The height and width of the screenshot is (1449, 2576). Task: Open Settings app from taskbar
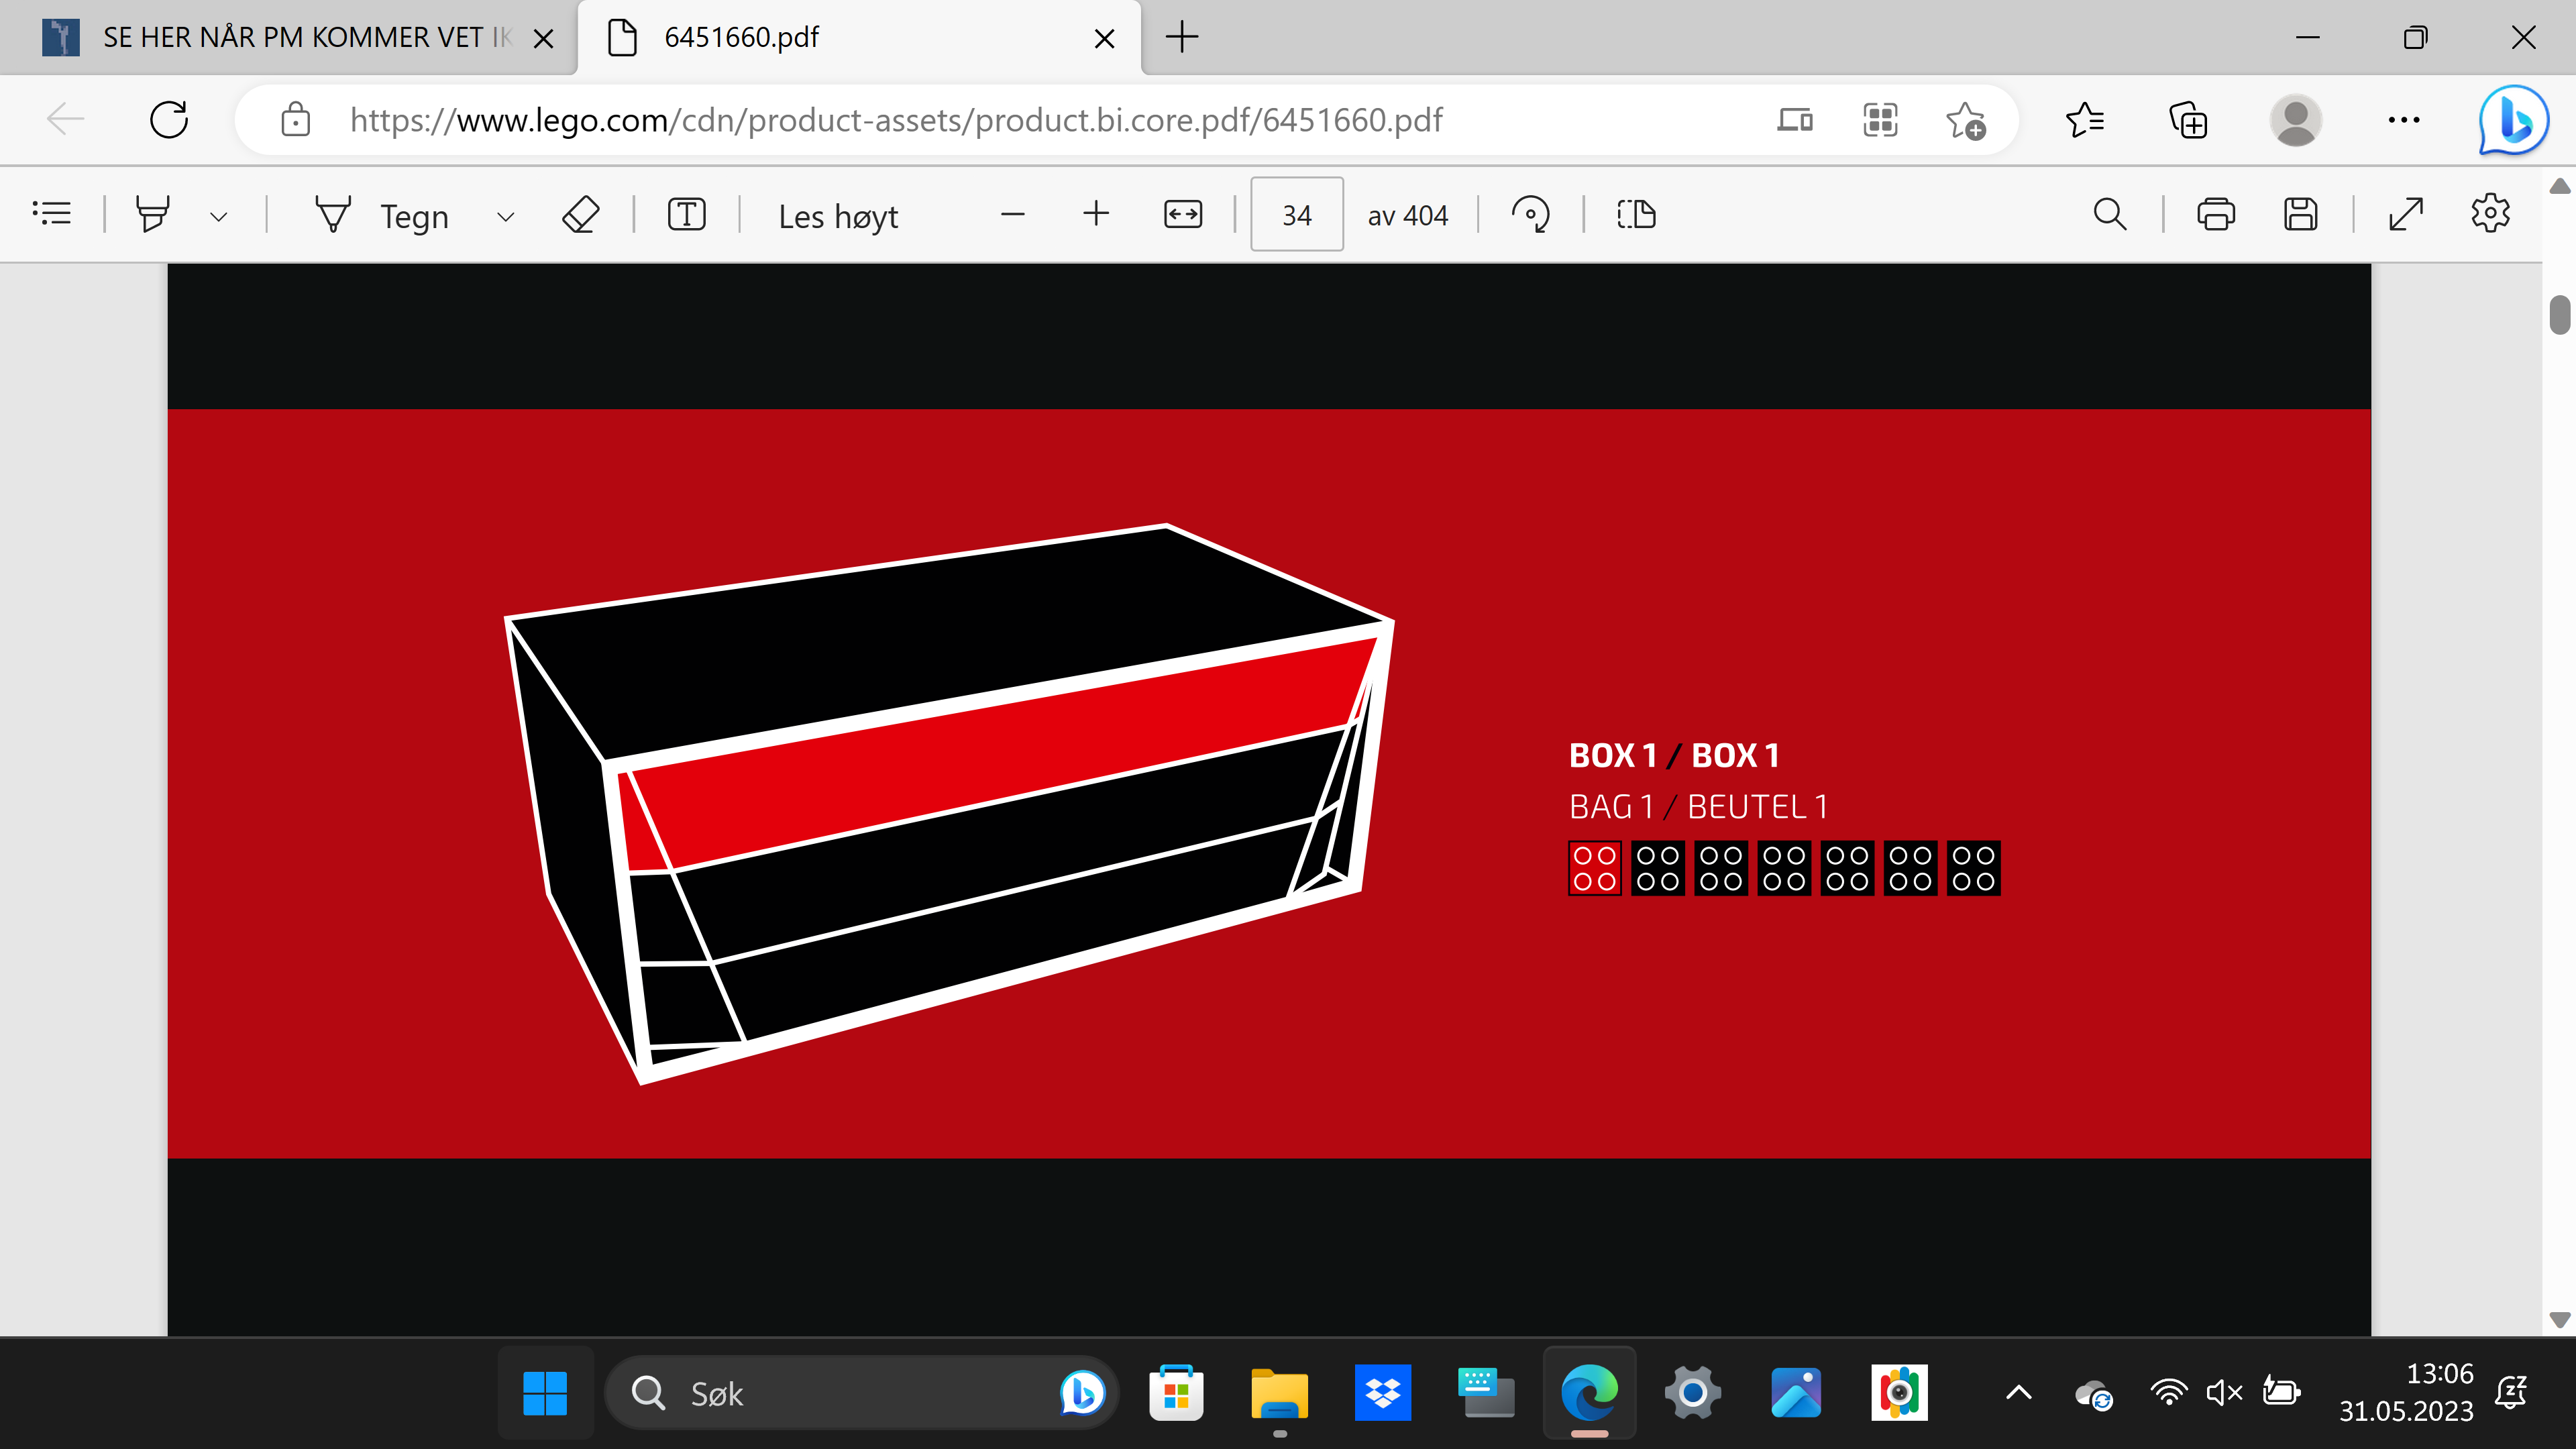click(x=1692, y=1393)
